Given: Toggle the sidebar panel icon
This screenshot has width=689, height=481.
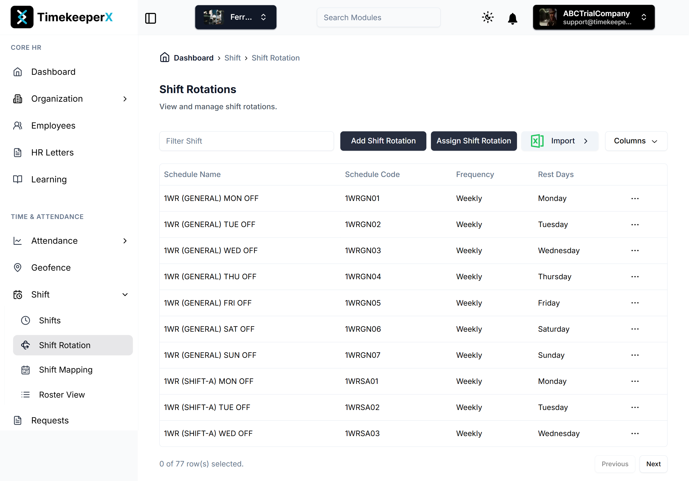Looking at the screenshot, I should (x=151, y=18).
